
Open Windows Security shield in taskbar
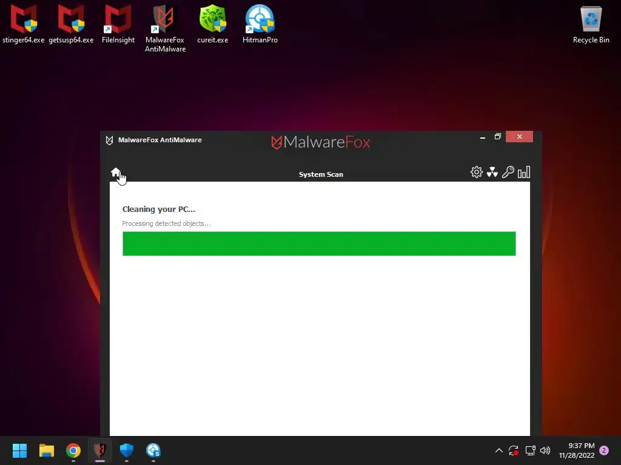click(127, 450)
